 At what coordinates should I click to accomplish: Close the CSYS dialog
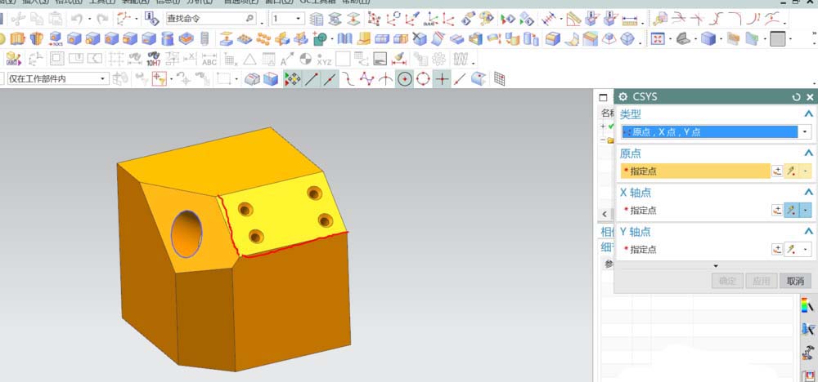(x=810, y=97)
